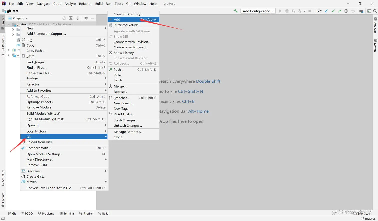Open the Pull Requests tool window
This screenshot has width=378, height=221.
click(x=3, y=46)
